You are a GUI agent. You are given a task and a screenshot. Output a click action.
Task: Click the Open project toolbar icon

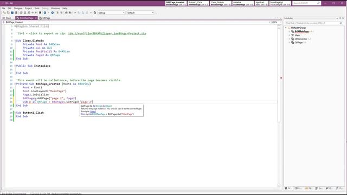point(8,13)
